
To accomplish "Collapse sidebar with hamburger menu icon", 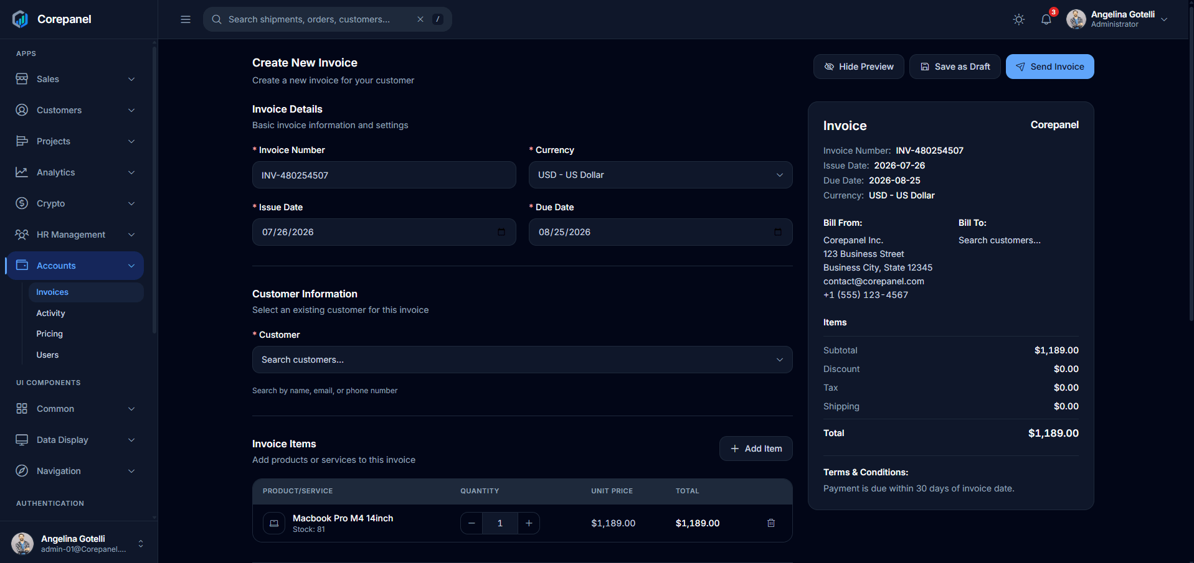I will point(186,19).
